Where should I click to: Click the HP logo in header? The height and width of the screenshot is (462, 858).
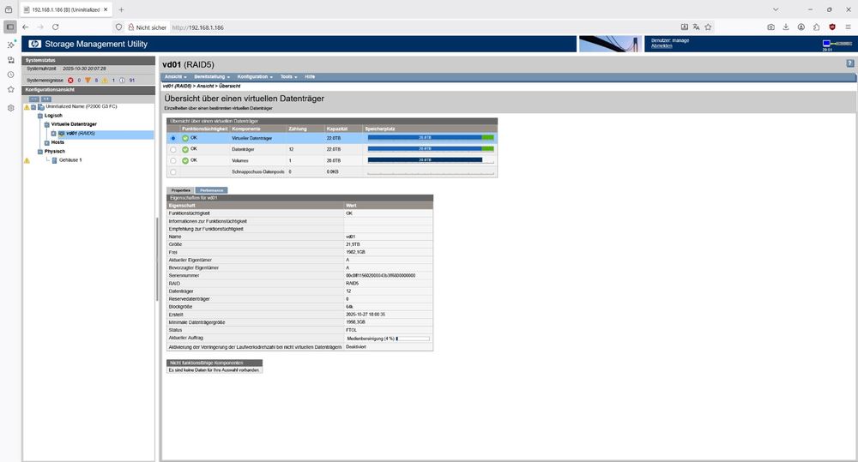pyautogui.click(x=34, y=44)
